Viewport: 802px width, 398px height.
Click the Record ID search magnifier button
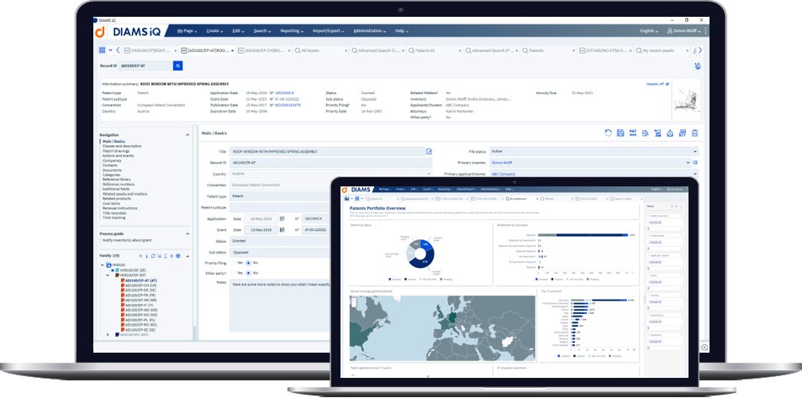(x=177, y=65)
